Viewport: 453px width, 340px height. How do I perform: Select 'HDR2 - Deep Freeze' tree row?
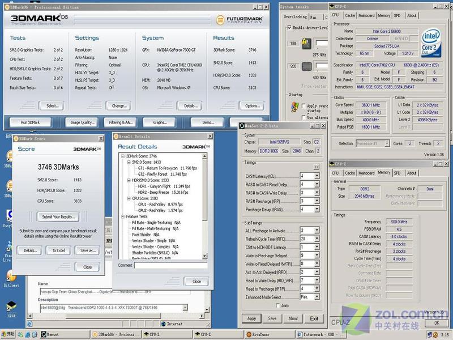pos(163,192)
